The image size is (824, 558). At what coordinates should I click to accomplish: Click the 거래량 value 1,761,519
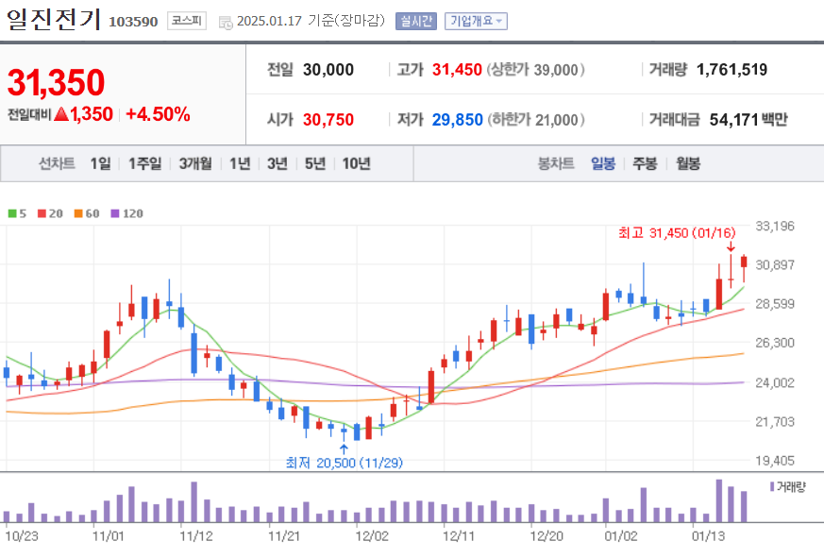click(732, 70)
